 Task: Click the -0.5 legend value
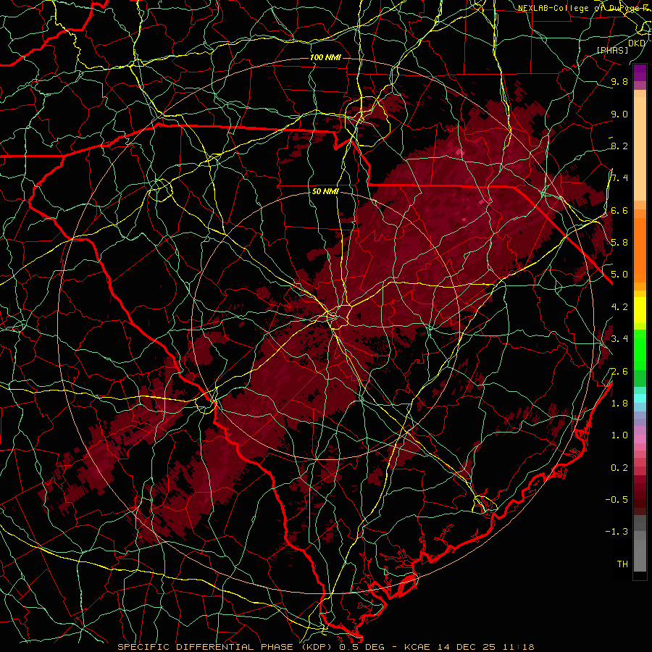[x=617, y=500]
